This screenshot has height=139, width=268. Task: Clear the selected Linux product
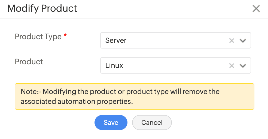232,66
